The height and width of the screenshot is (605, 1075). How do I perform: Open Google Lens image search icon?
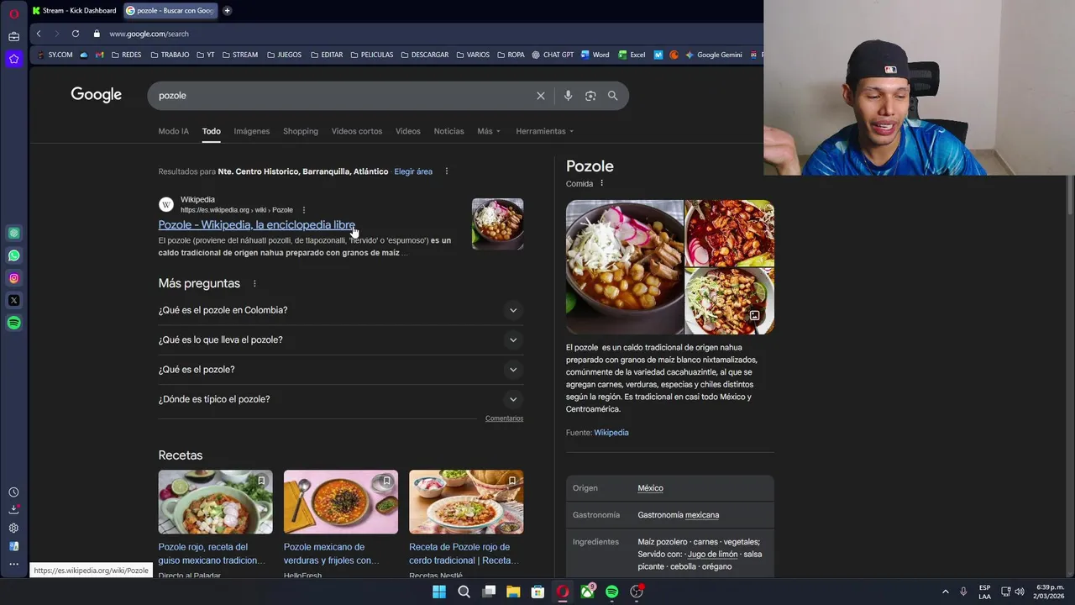point(590,96)
